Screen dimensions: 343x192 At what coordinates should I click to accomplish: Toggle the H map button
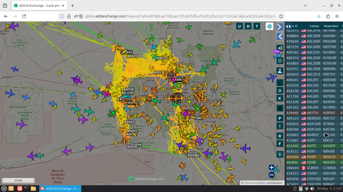point(248,26)
